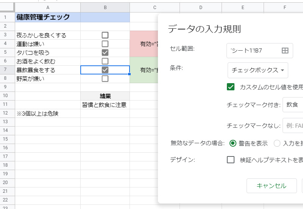Select column D header
The width and height of the screenshot is (303, 209).
(x=201, y=8)
